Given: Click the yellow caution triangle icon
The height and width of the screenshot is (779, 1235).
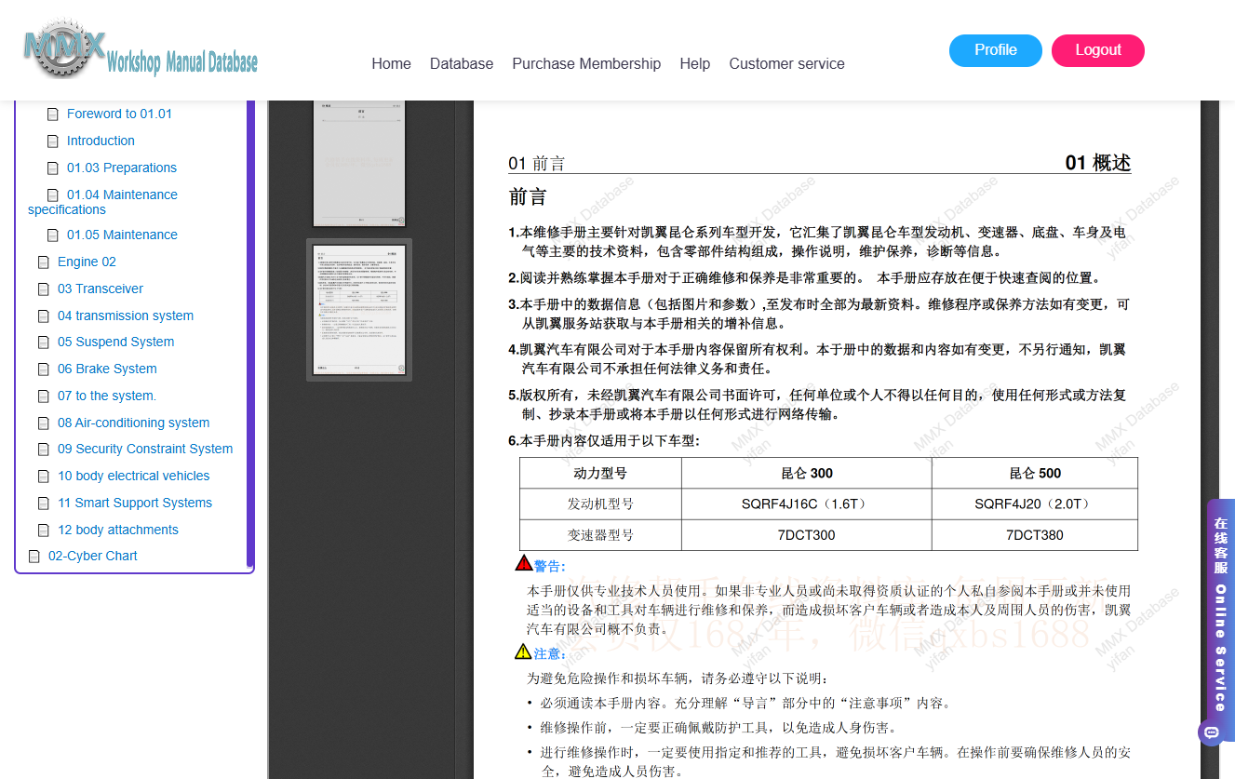Looking at the screenshot, I should tap(523, 651).
